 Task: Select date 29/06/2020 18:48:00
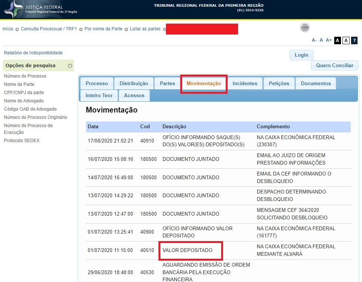tap(110, 273)
